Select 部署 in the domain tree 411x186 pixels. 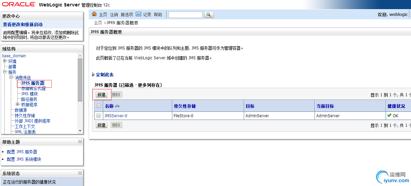[12, 67]
